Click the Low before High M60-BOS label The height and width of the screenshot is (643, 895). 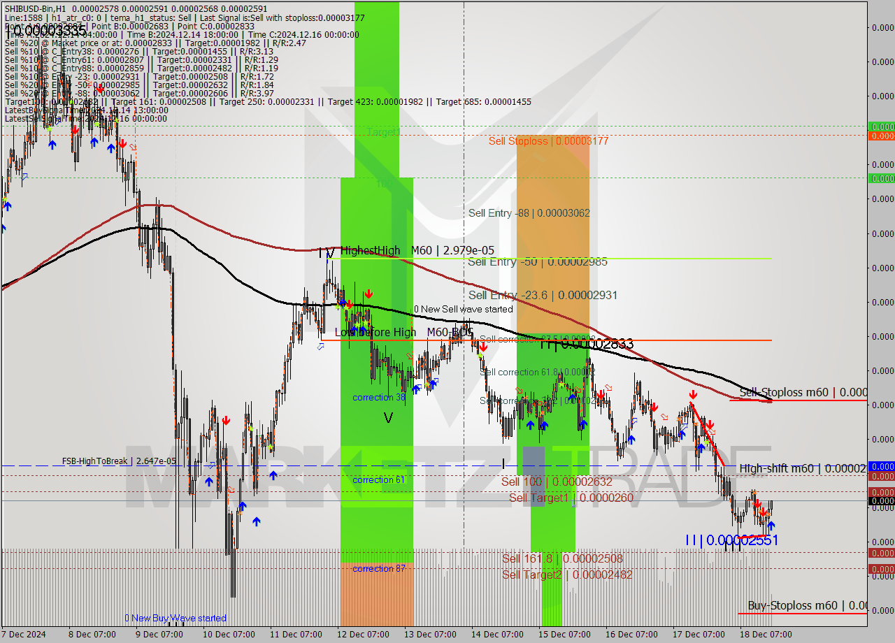pyautogui.click(x=403, y=332)
